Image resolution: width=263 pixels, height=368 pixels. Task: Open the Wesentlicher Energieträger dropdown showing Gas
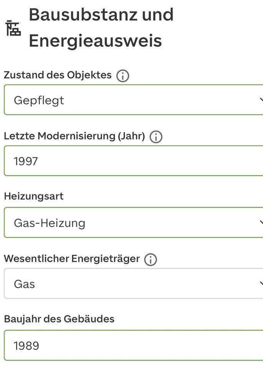coord(133,284)
